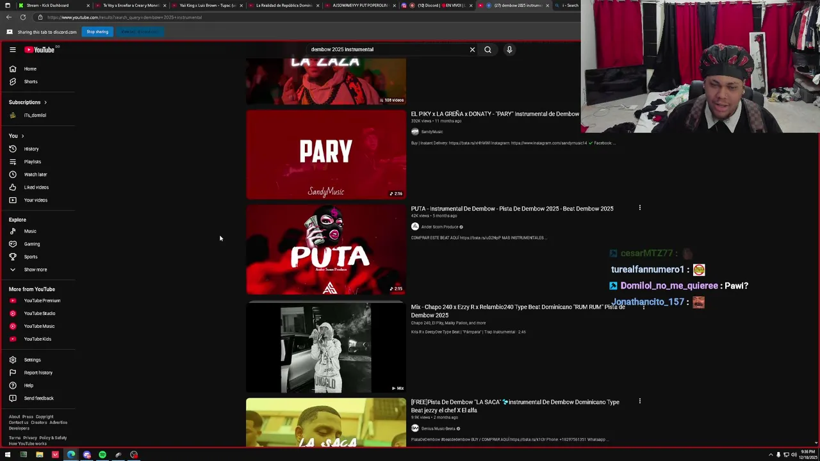The image size is (820, 461).
Task: Expand the You section chevron
Action: [x=22, y=136]
